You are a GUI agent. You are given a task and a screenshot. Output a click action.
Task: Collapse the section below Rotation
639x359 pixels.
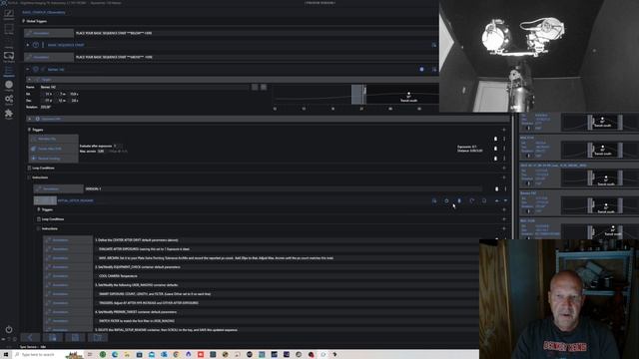tap(29, 119)
